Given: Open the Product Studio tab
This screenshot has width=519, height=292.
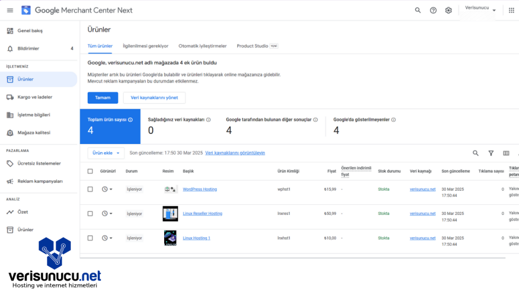Looking at the screenshot, I should (x=257, y=46).
